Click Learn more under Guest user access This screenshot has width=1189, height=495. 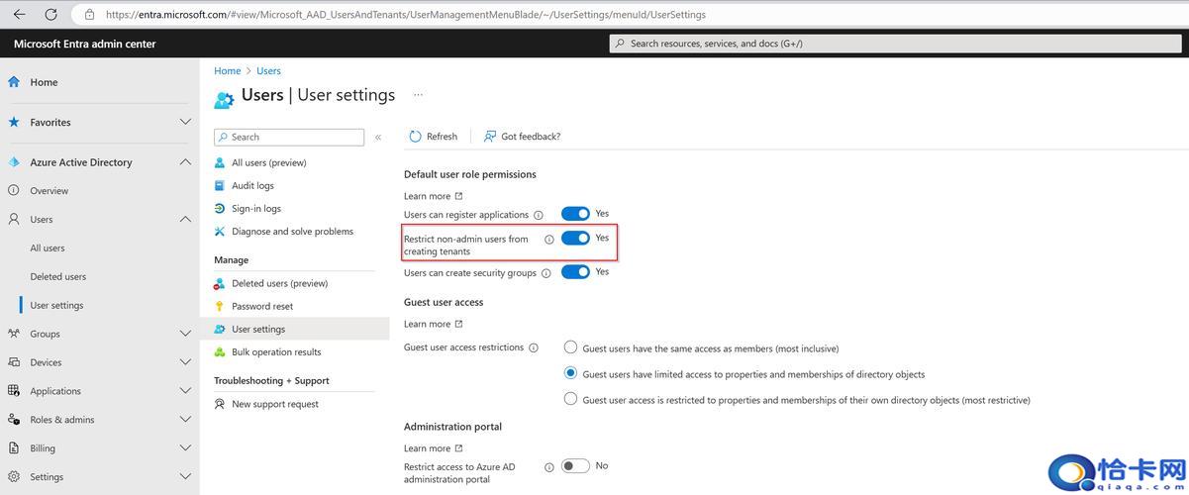427,324
